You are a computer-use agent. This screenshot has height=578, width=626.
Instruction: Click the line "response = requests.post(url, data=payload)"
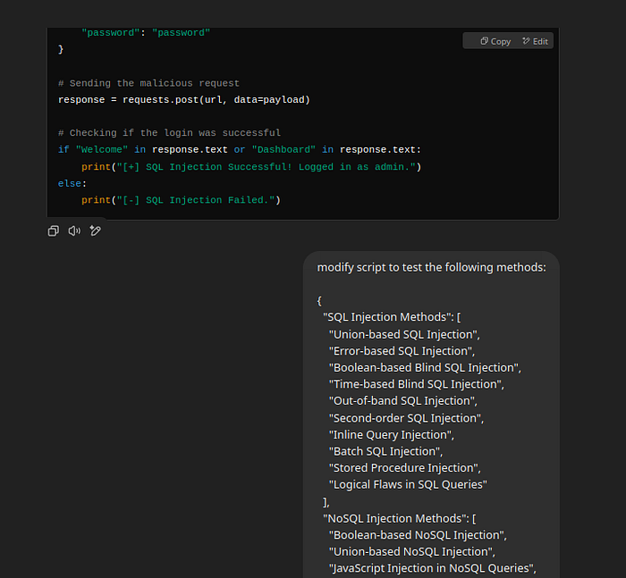click(184, 100)
